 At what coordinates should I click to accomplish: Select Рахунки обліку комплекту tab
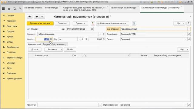coord(55,44)
